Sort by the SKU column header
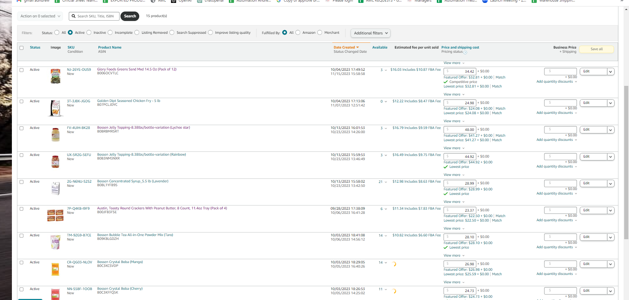This screenshot has width=629, height=300. tap(71, 47)
